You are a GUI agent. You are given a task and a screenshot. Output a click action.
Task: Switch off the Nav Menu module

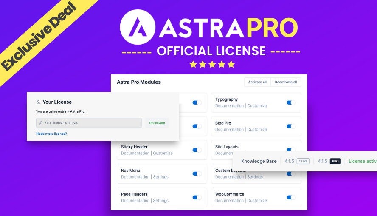197,174
